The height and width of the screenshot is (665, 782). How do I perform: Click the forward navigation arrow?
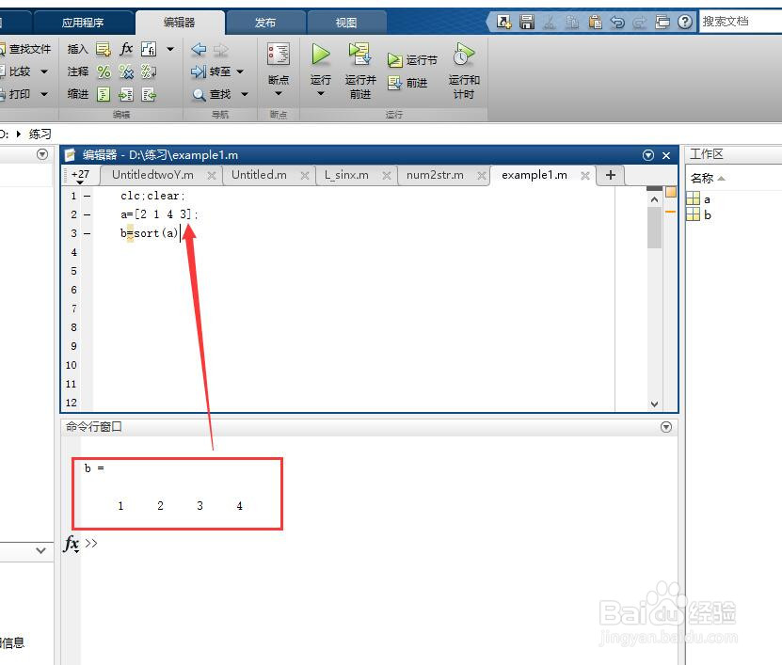point(221,49)
